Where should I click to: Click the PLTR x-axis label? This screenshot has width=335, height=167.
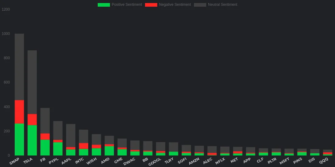click(x=272, y=161)
